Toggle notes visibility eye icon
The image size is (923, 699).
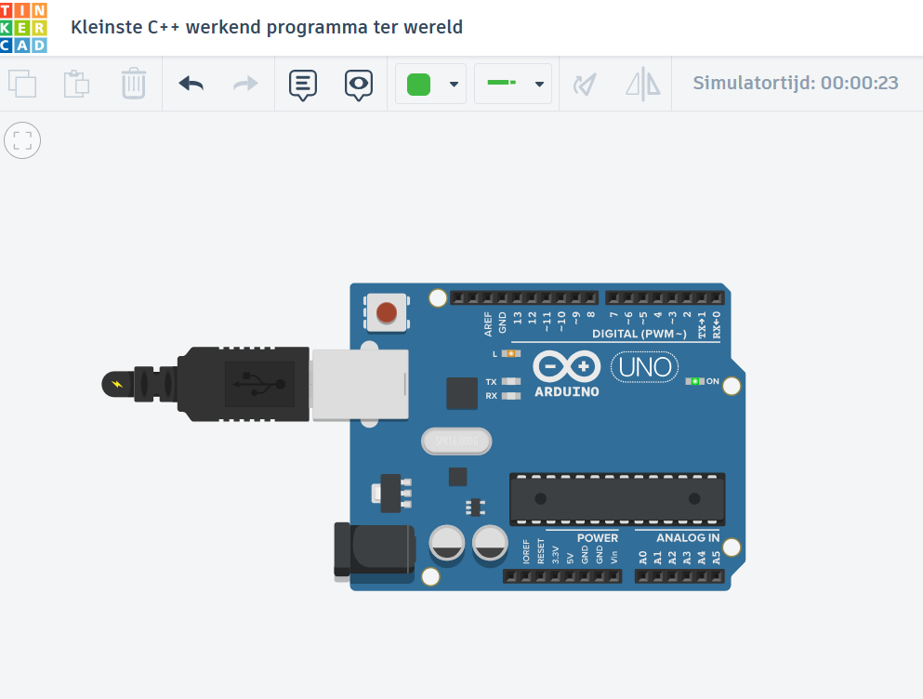tap(359, 85)
